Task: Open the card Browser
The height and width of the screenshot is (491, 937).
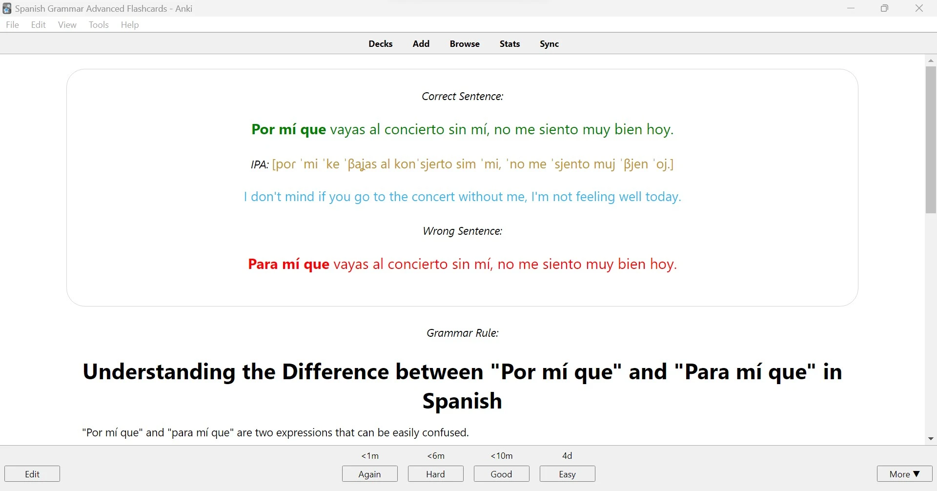Action: [464, 43]
